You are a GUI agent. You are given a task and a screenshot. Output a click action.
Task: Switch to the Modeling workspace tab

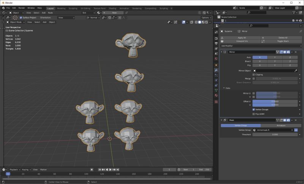tap(61, 8)
